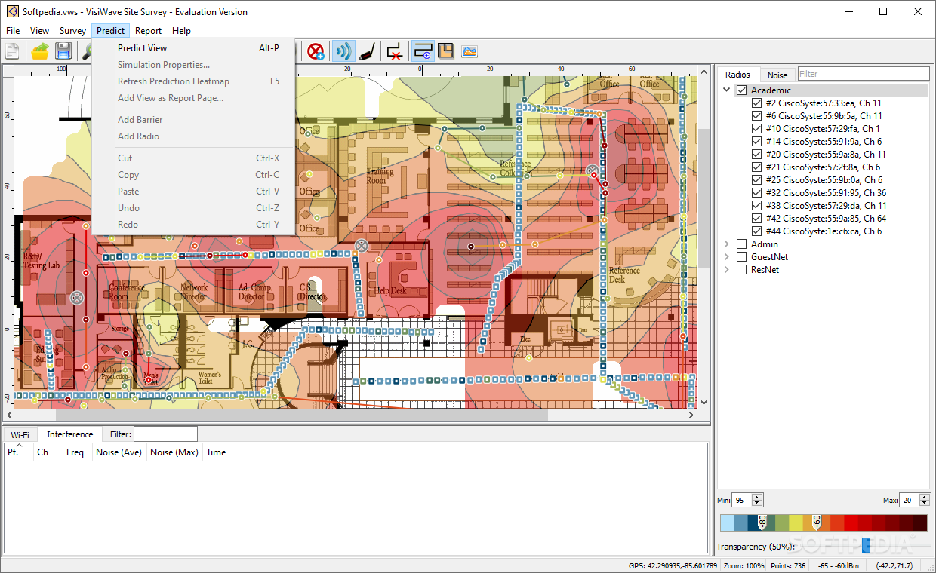Uncheck radio #44 CiscoSyste:1e:c6:ca
This screenshot has width=936, height=573.
point(756,231)
